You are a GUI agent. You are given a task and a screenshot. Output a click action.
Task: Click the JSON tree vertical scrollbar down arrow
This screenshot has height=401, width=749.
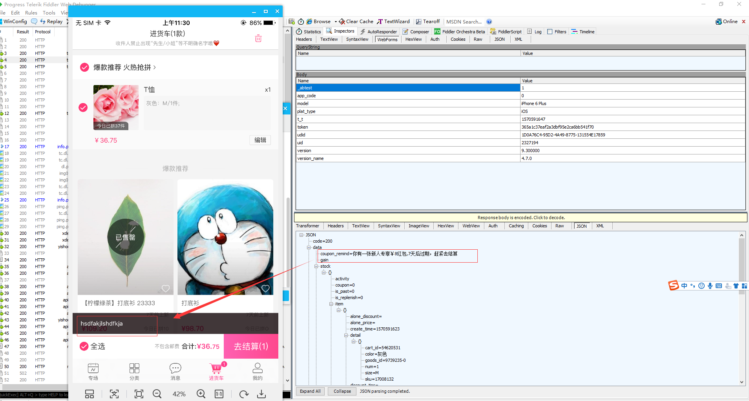pos(742,382)
